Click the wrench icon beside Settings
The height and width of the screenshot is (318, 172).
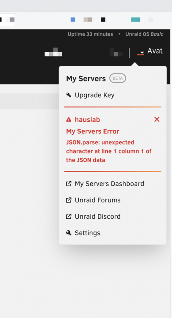click(69, 233)
